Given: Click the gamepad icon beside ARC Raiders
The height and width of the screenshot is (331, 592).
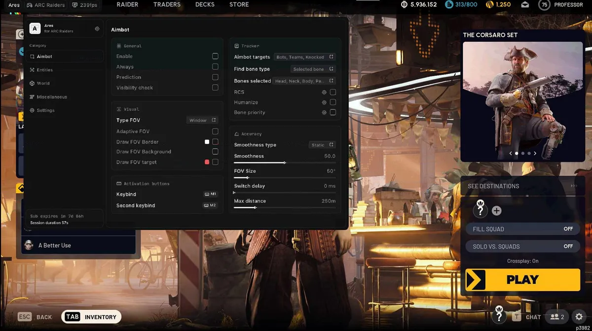Looking at the screenshot, I should (30, 5).
